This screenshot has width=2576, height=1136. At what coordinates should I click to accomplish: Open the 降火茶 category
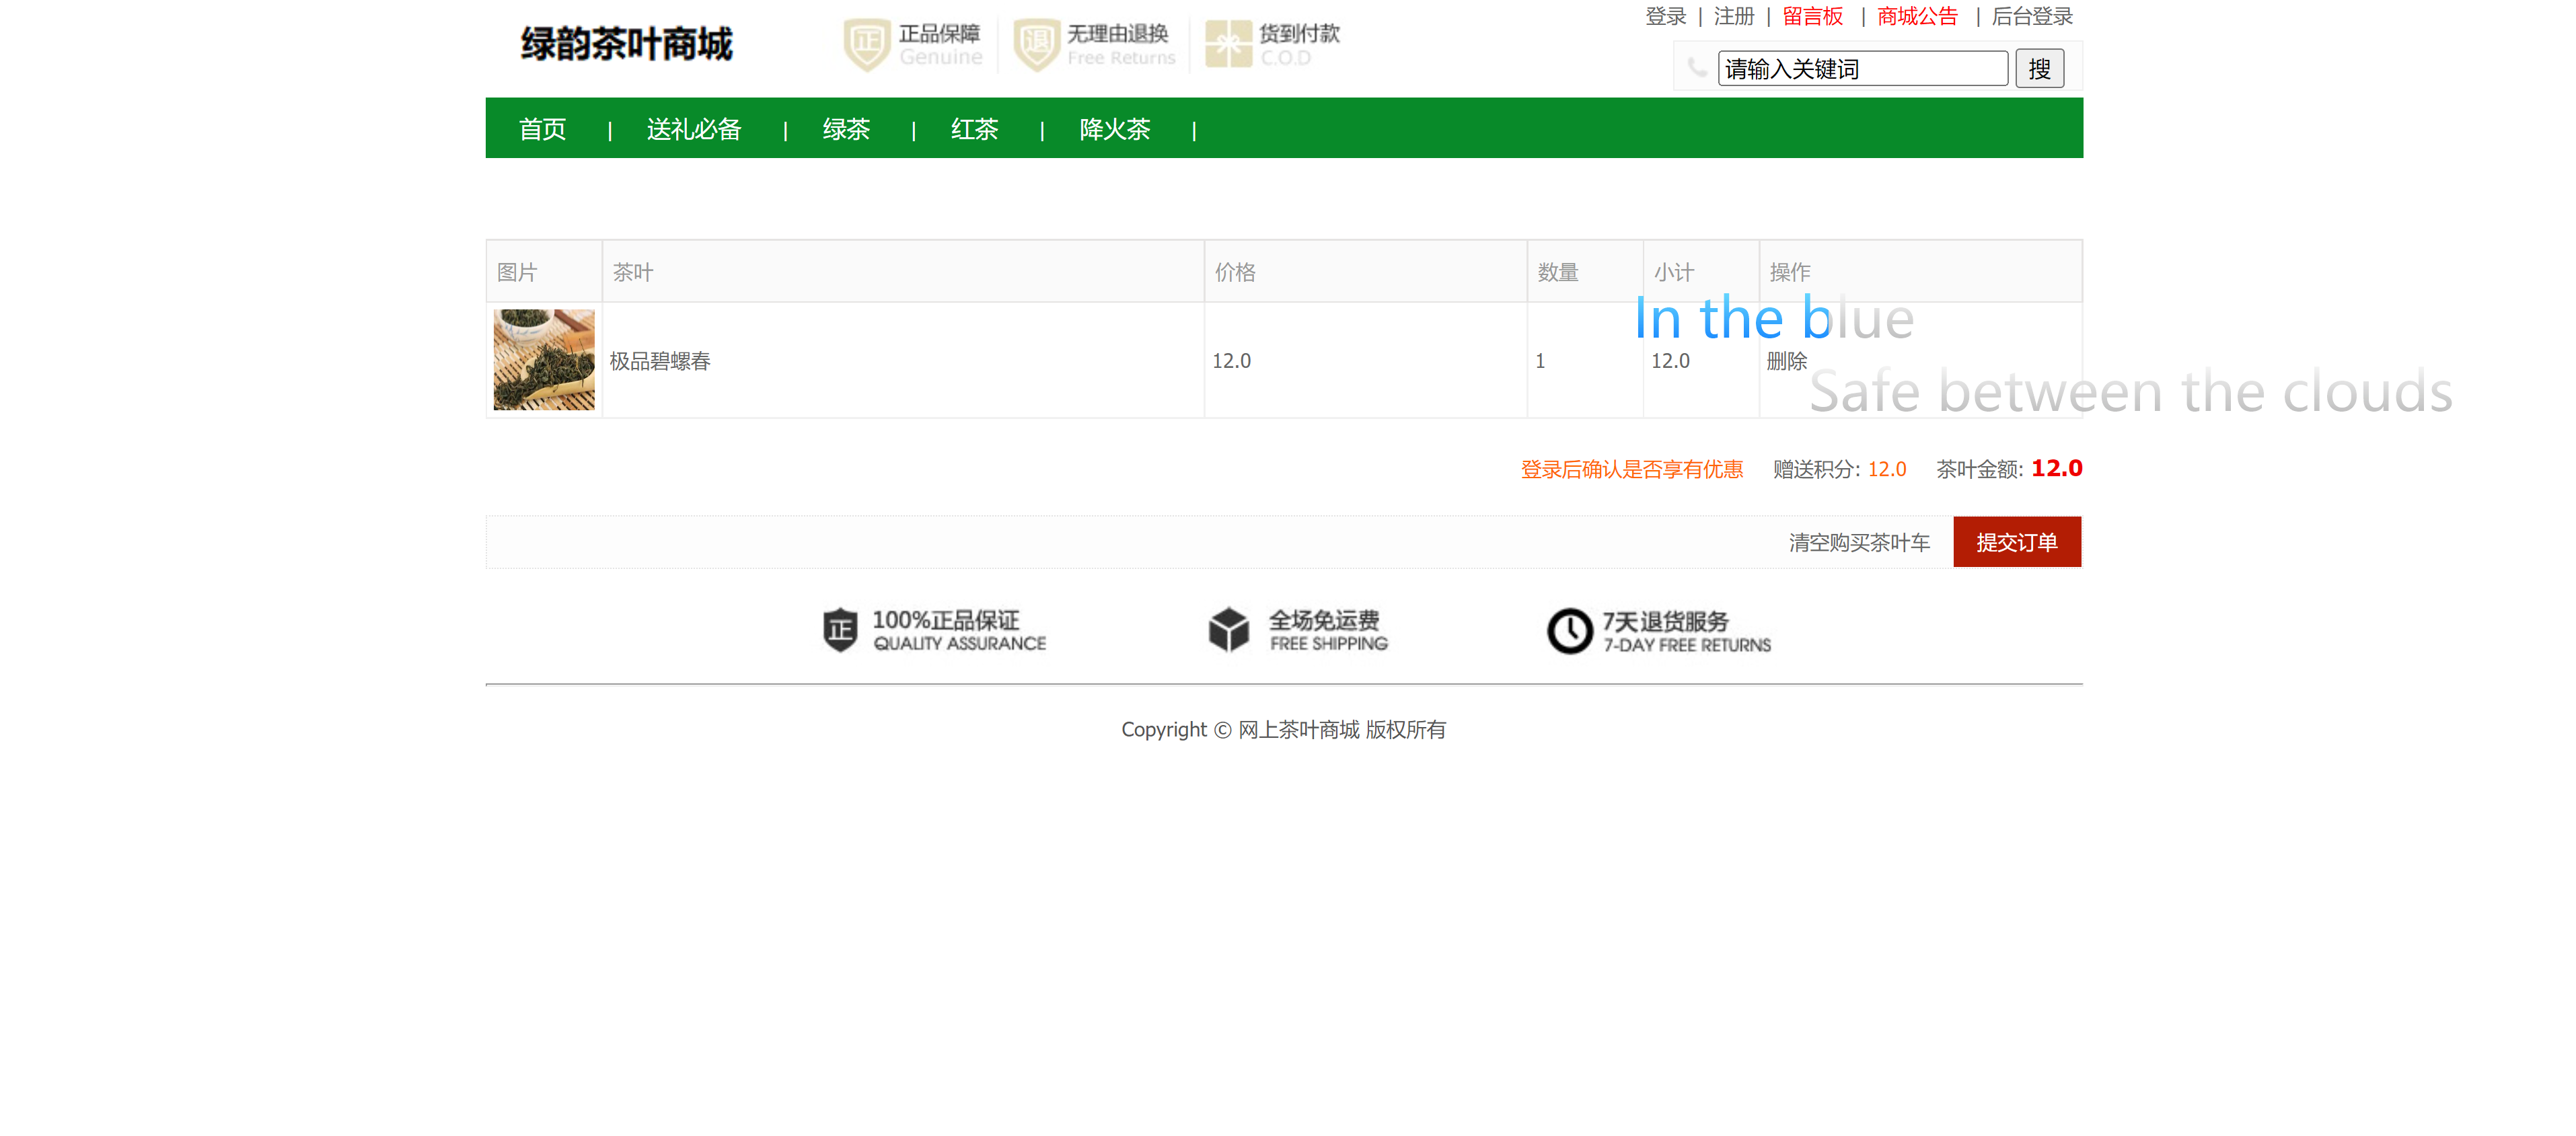pyautogui.click(x=1114, y=128)
